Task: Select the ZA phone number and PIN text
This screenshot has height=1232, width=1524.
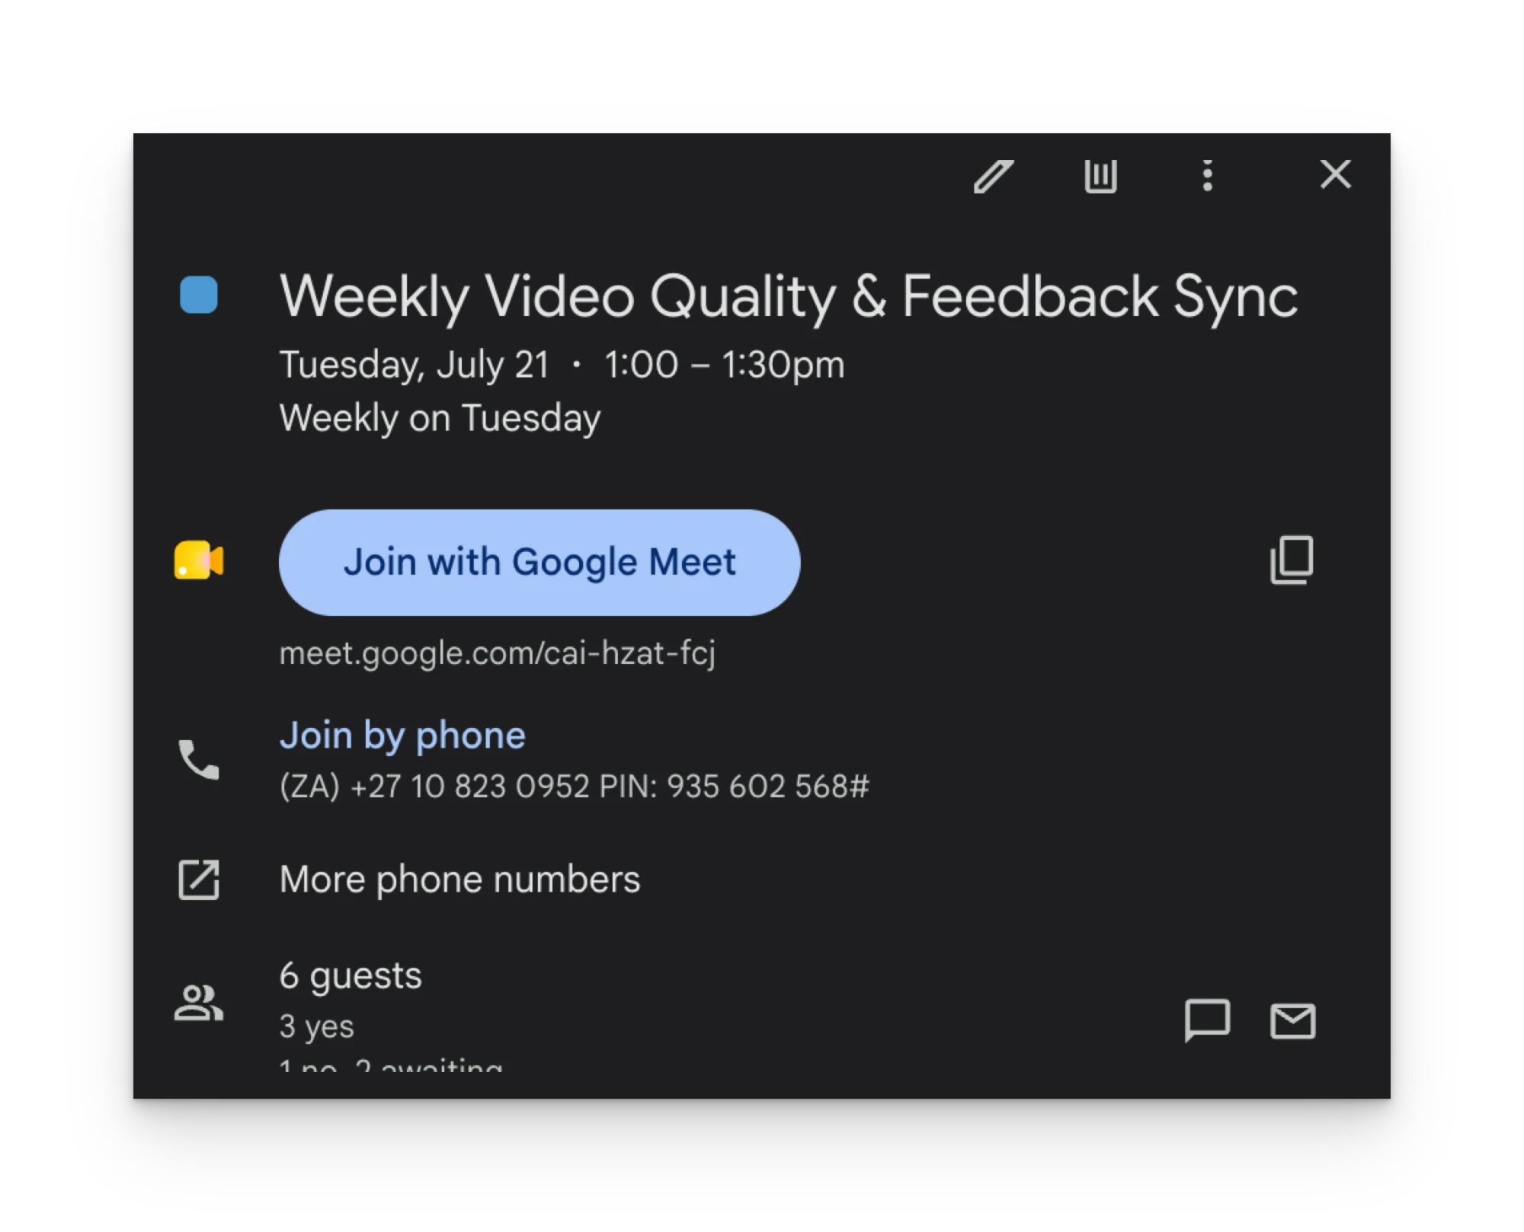Action: (x=574, y=787)
